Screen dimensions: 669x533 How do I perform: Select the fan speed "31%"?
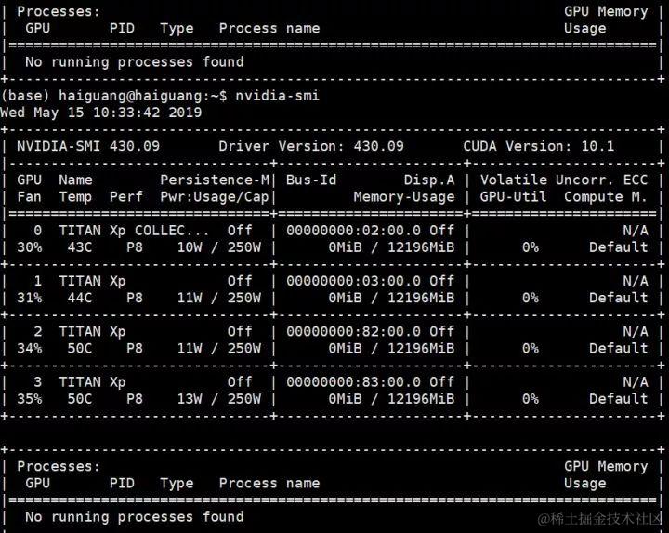coord(30,298)
